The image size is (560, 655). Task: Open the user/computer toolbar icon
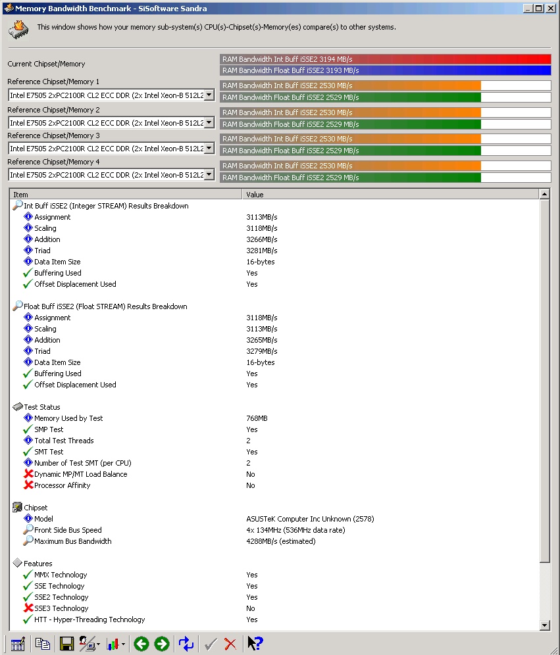86,644
